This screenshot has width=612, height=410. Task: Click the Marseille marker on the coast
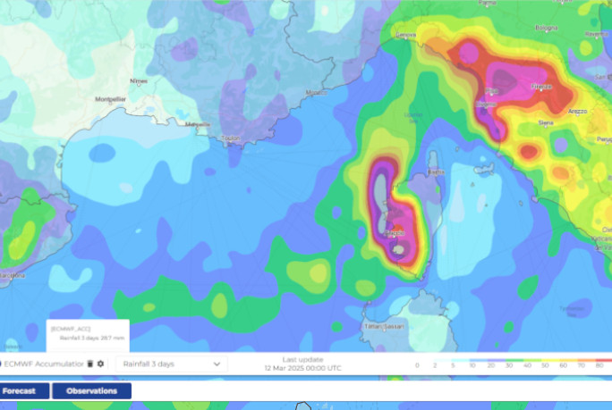(x=191, y=124)
